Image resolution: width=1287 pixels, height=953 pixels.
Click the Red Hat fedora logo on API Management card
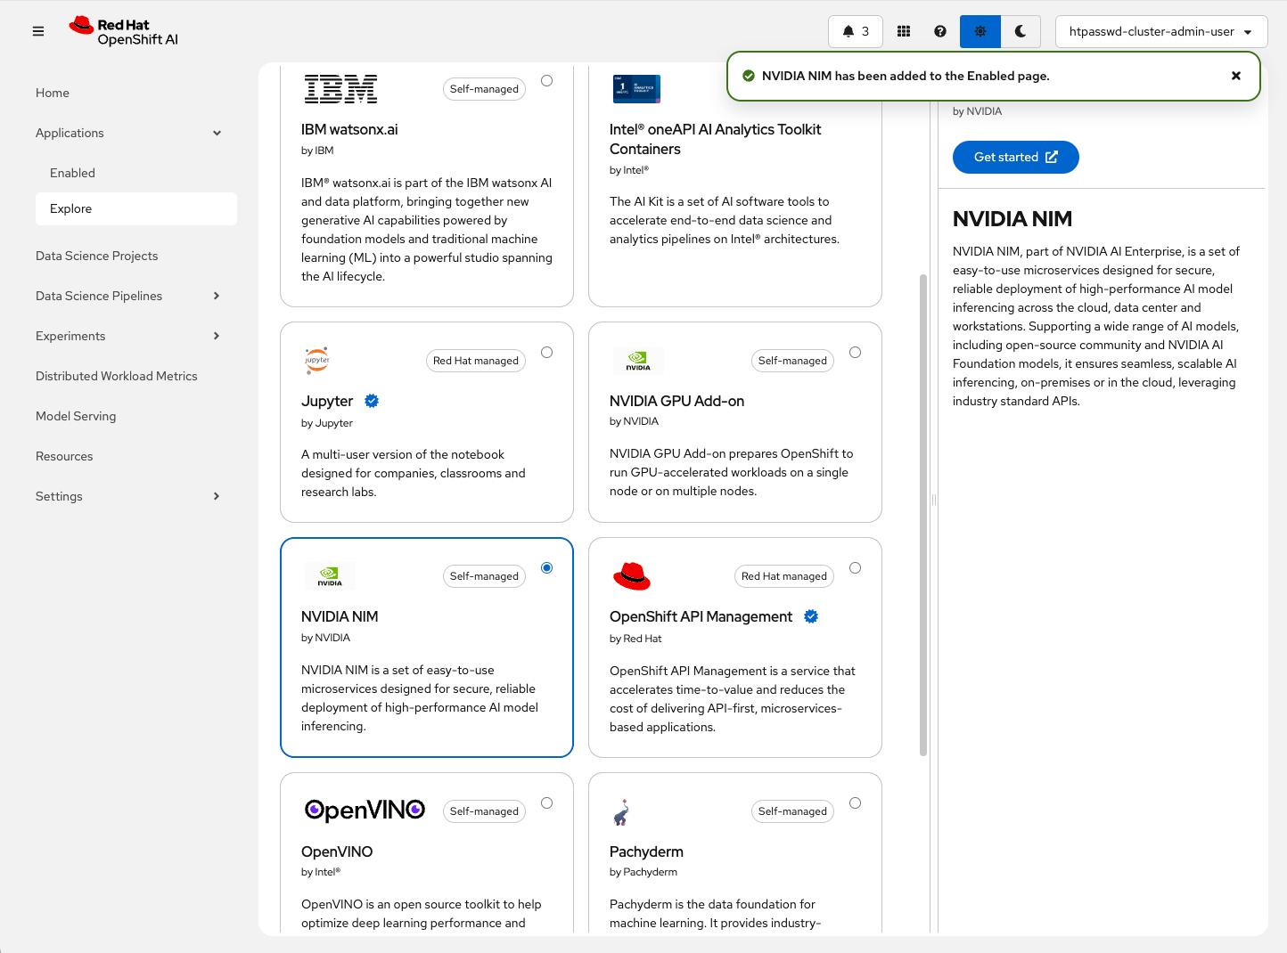(x=632, y=576)
